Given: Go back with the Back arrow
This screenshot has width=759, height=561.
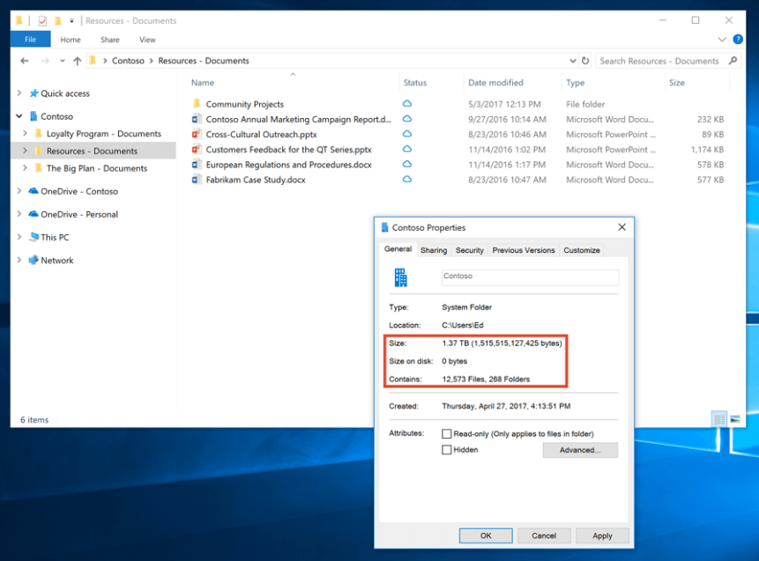Looking at the screenshot, I should tap(25, 61).
